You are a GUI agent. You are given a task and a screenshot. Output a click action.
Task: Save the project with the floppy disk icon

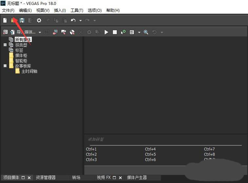pyautogui.click(x=22, y=20)
